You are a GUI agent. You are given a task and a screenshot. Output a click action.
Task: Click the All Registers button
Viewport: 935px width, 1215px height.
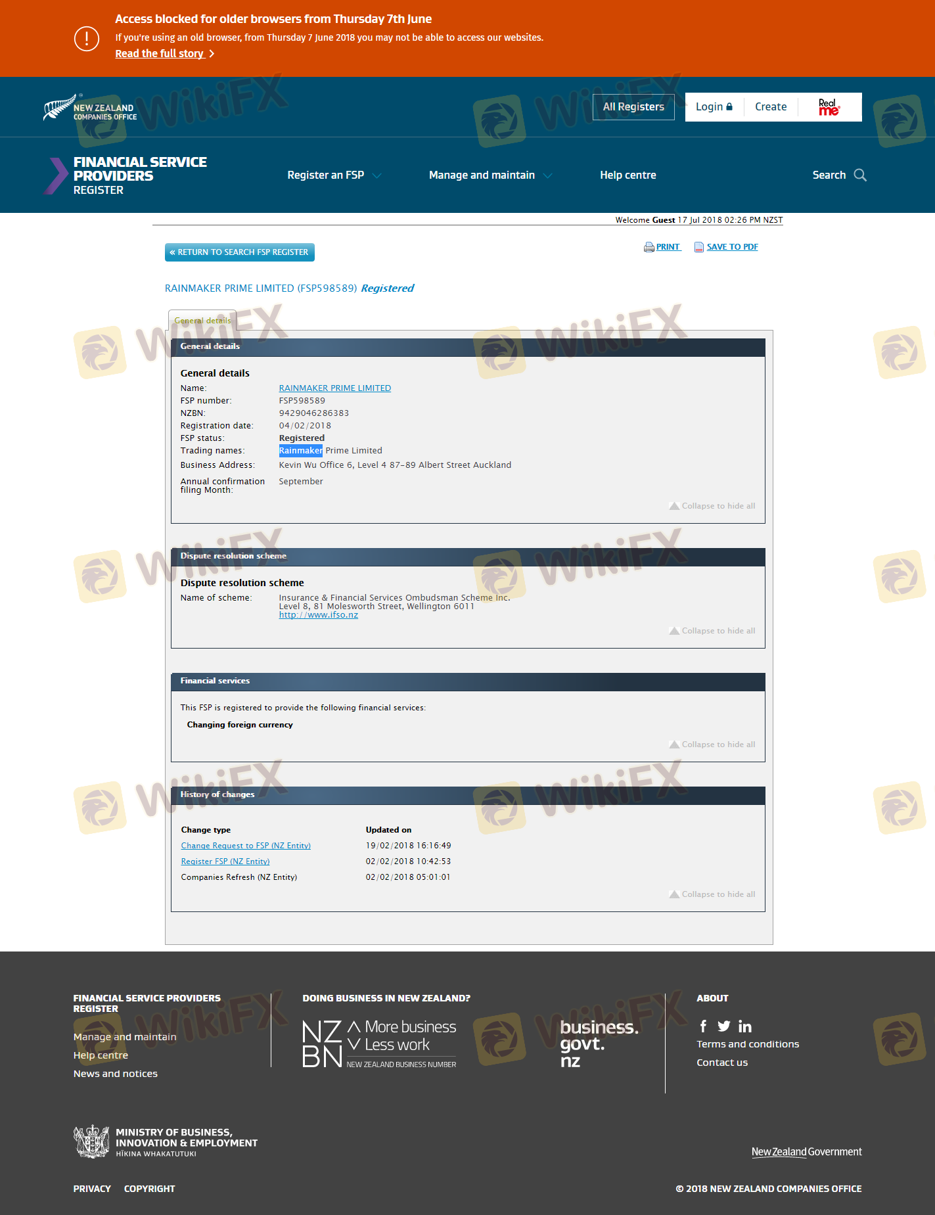pos(633,107)
